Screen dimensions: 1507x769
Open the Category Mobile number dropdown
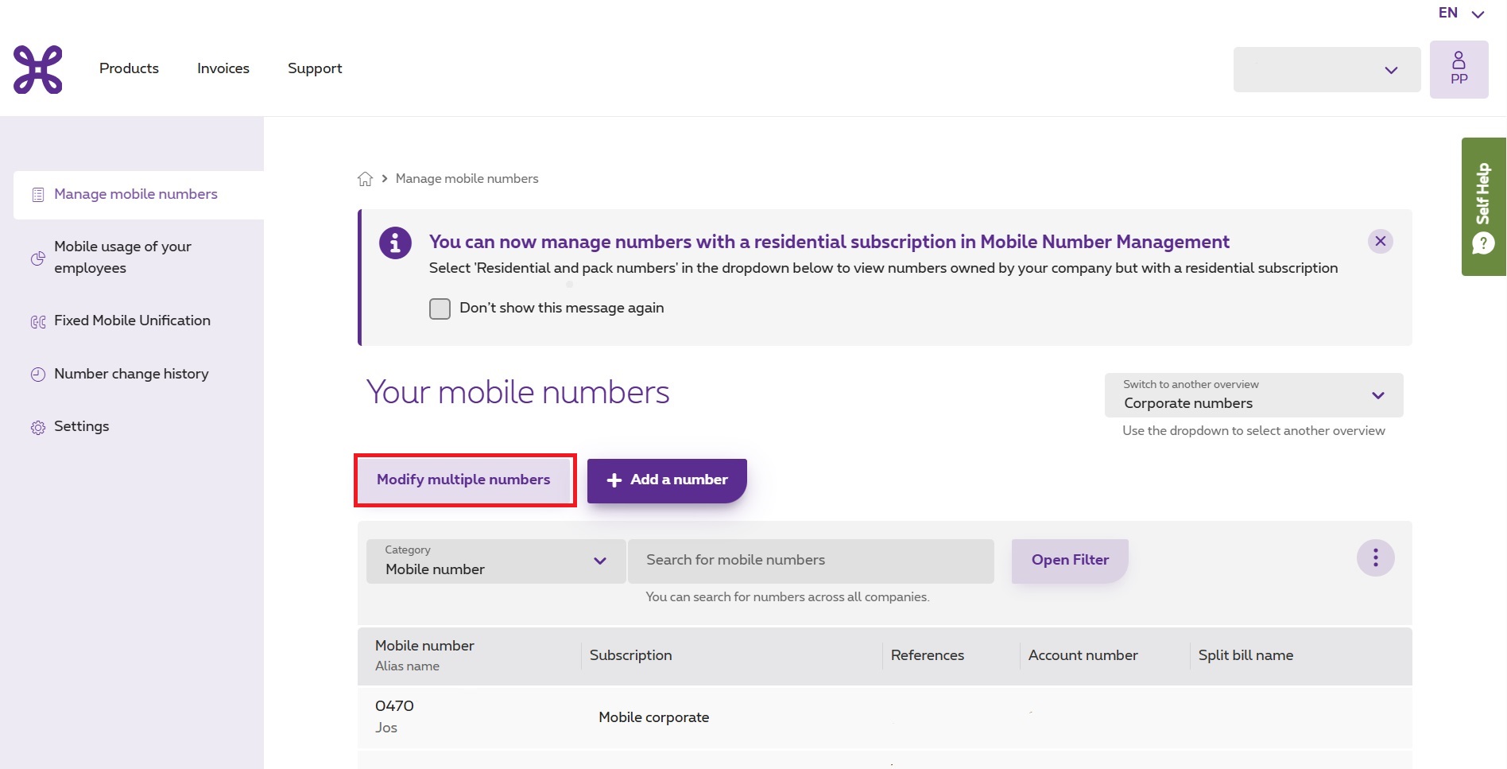(x=495, y=561)
